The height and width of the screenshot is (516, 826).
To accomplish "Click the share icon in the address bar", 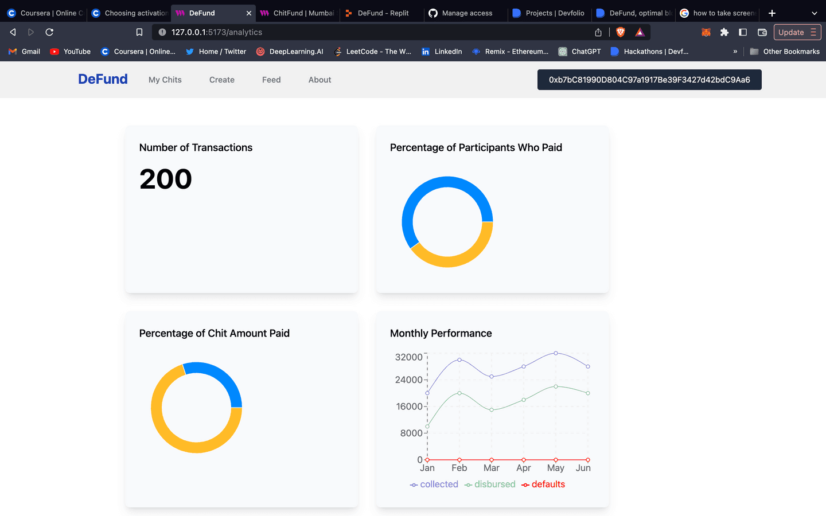I will click(x=598, y=32).
